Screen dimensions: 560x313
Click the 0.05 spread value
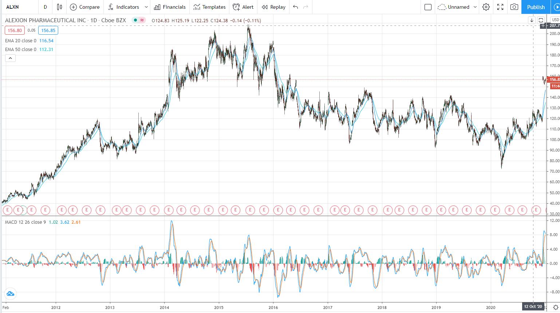point(32,31)
